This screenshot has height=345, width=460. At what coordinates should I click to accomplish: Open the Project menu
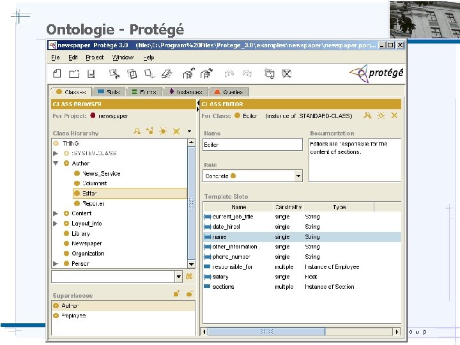click(95, 57)
